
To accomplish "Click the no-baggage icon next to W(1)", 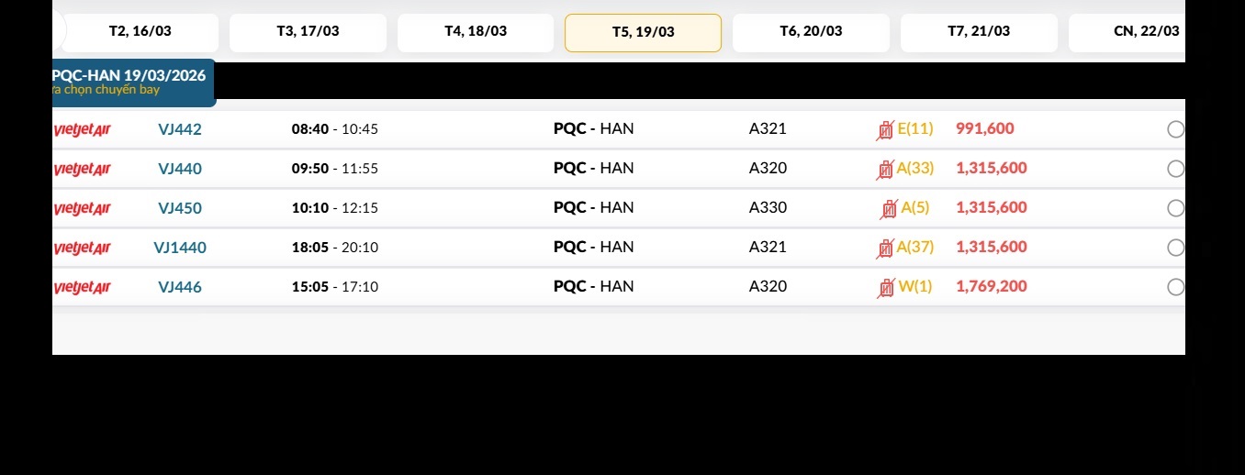I will point(885,287).
